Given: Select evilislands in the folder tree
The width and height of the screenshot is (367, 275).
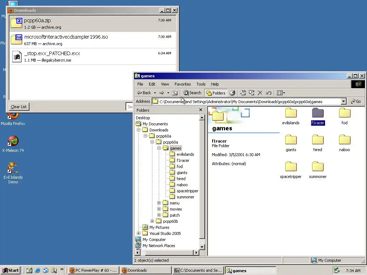Looking at the screenshot, I should pos(185,154).
